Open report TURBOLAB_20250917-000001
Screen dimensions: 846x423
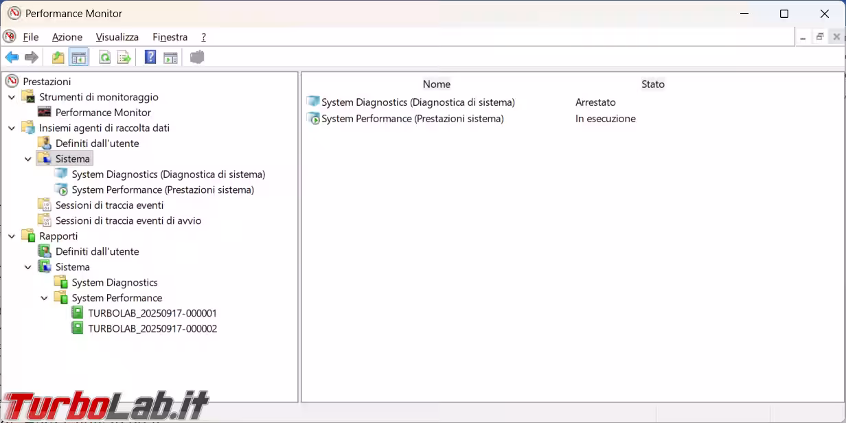[x=152, y=313]
